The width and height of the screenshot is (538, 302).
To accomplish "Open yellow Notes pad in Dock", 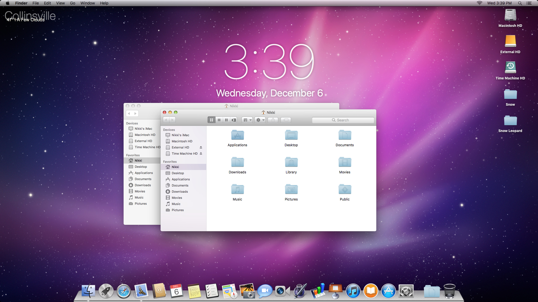I will pos(194,291).
